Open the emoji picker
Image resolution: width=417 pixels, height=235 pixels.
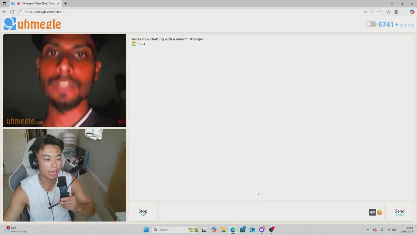point(380,212)
